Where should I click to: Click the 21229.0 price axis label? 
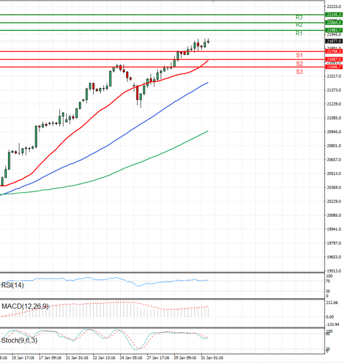click(334, 104)
